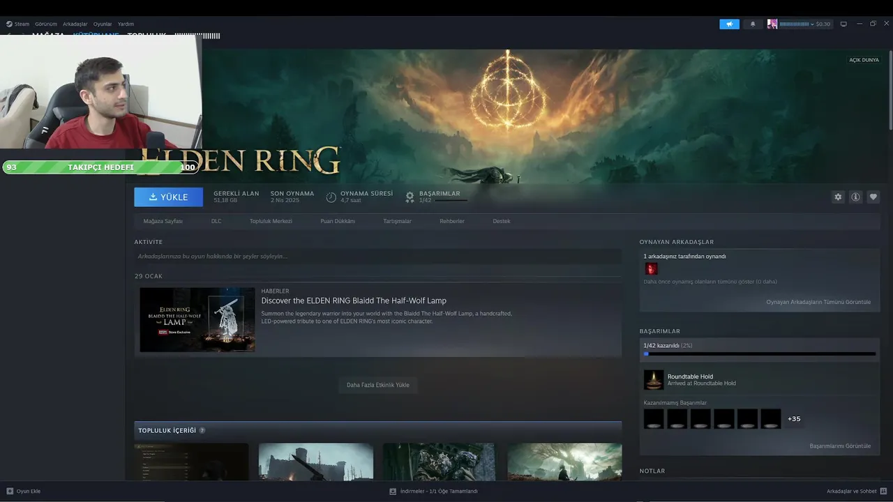Click the GEREKLİ ALAN 51,18 GB text

pos(236,197)
